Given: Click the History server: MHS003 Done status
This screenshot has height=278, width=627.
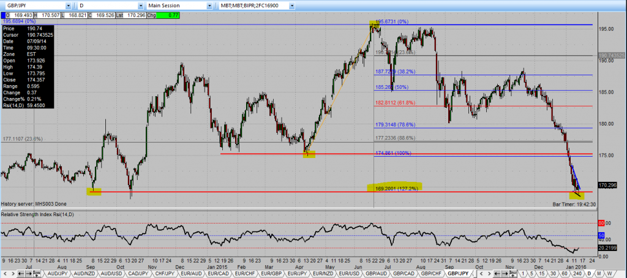Looking at the screenshot, I should (x=33, y=204).
